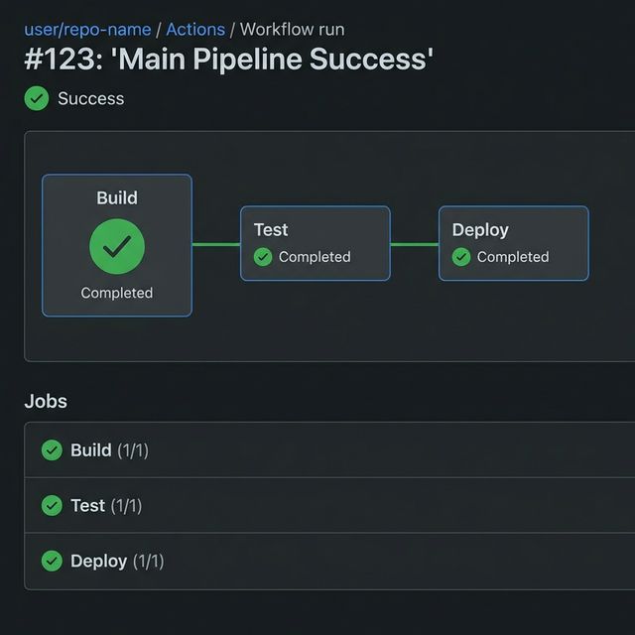
Task: Click the connector line between Build and Test
Action: click(216, 244)
